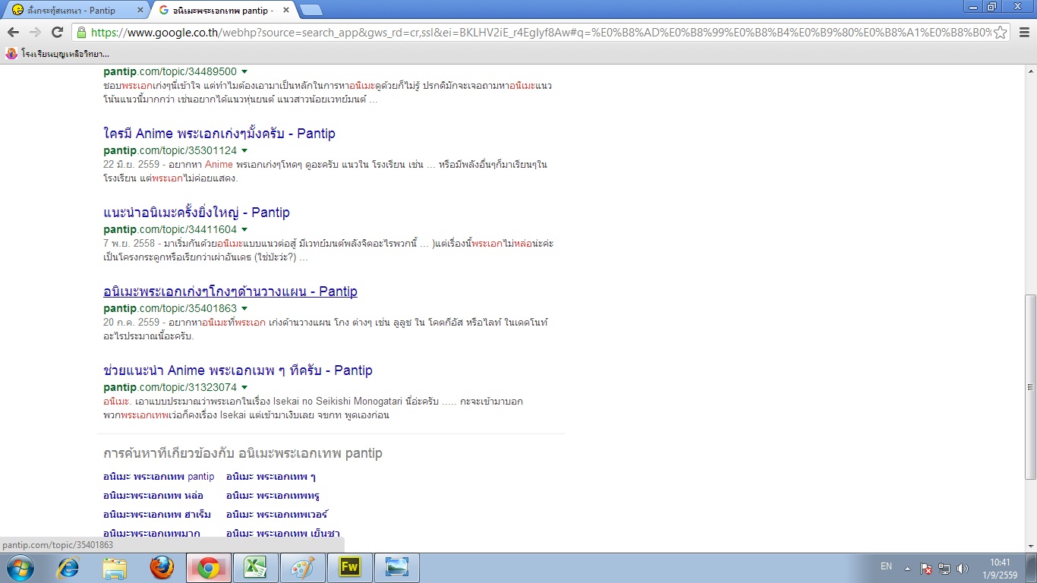Click the URL address bar
This screenshot has height=583, width=1037.
(x=541, y=33)
